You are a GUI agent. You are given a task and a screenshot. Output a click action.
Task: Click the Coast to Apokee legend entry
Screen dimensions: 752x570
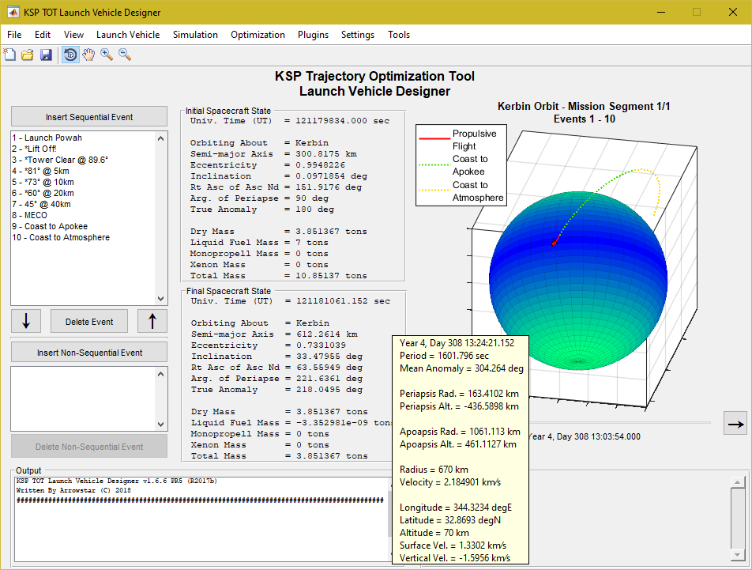[461, 165]
